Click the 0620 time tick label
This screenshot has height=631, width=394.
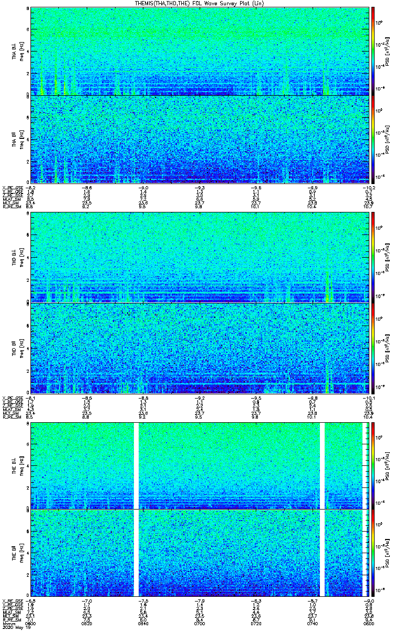click(x=87, y=624)
